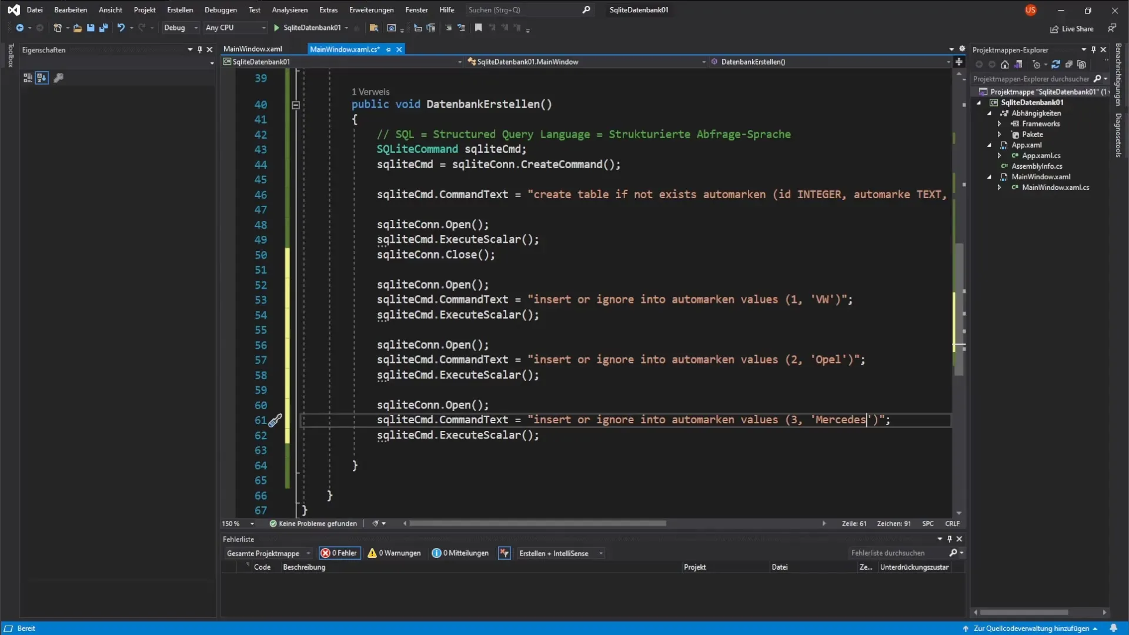Click the Solution Explorer sync refresh icon

[1055, 65]
